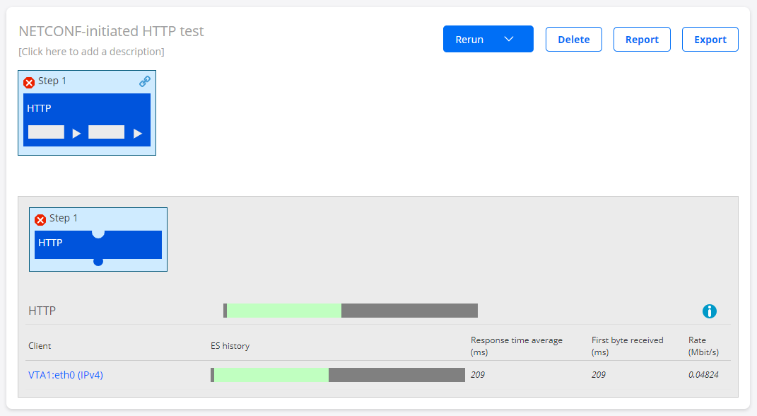Image resolution: width=757 pixels, height=416 pixels.
Task: Click the chain link icon on Step 1 card
Action: click(145, 81)
